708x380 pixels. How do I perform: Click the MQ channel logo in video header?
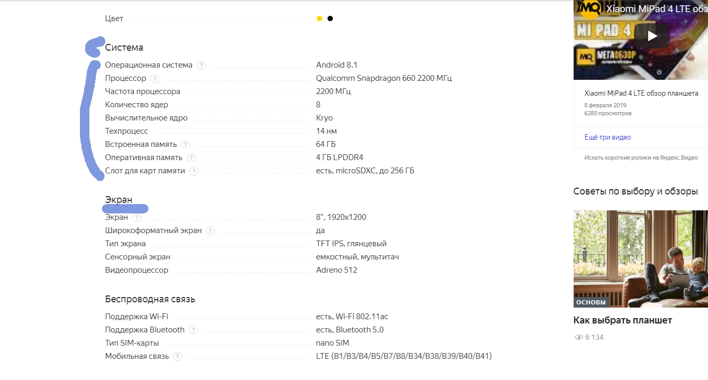click(588, 9)
